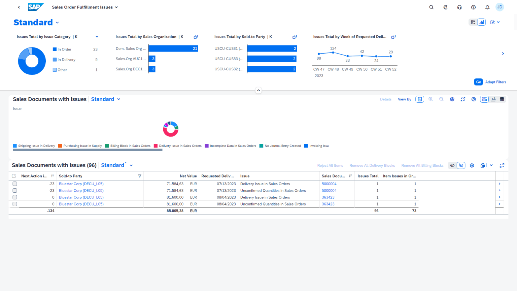Expand the Sales Documents chart to fullscreen
Screen dimensions: 517x291
pyautogui.click(x=463, y=99)
